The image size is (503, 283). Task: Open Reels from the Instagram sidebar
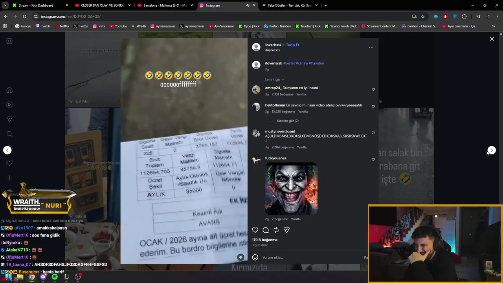click(9, 105)
